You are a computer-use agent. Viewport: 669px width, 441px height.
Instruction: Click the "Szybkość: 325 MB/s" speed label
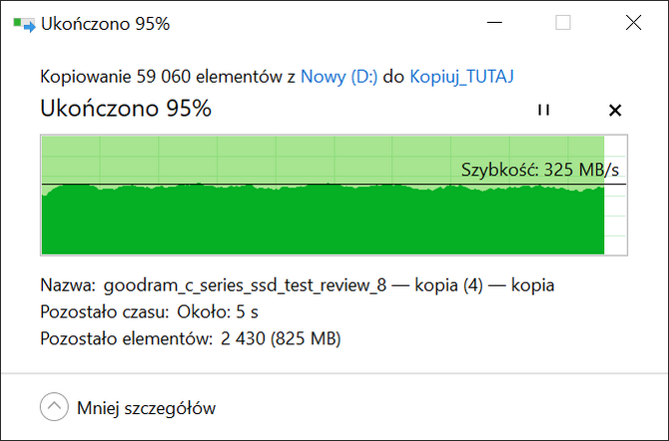click(539, 169)
